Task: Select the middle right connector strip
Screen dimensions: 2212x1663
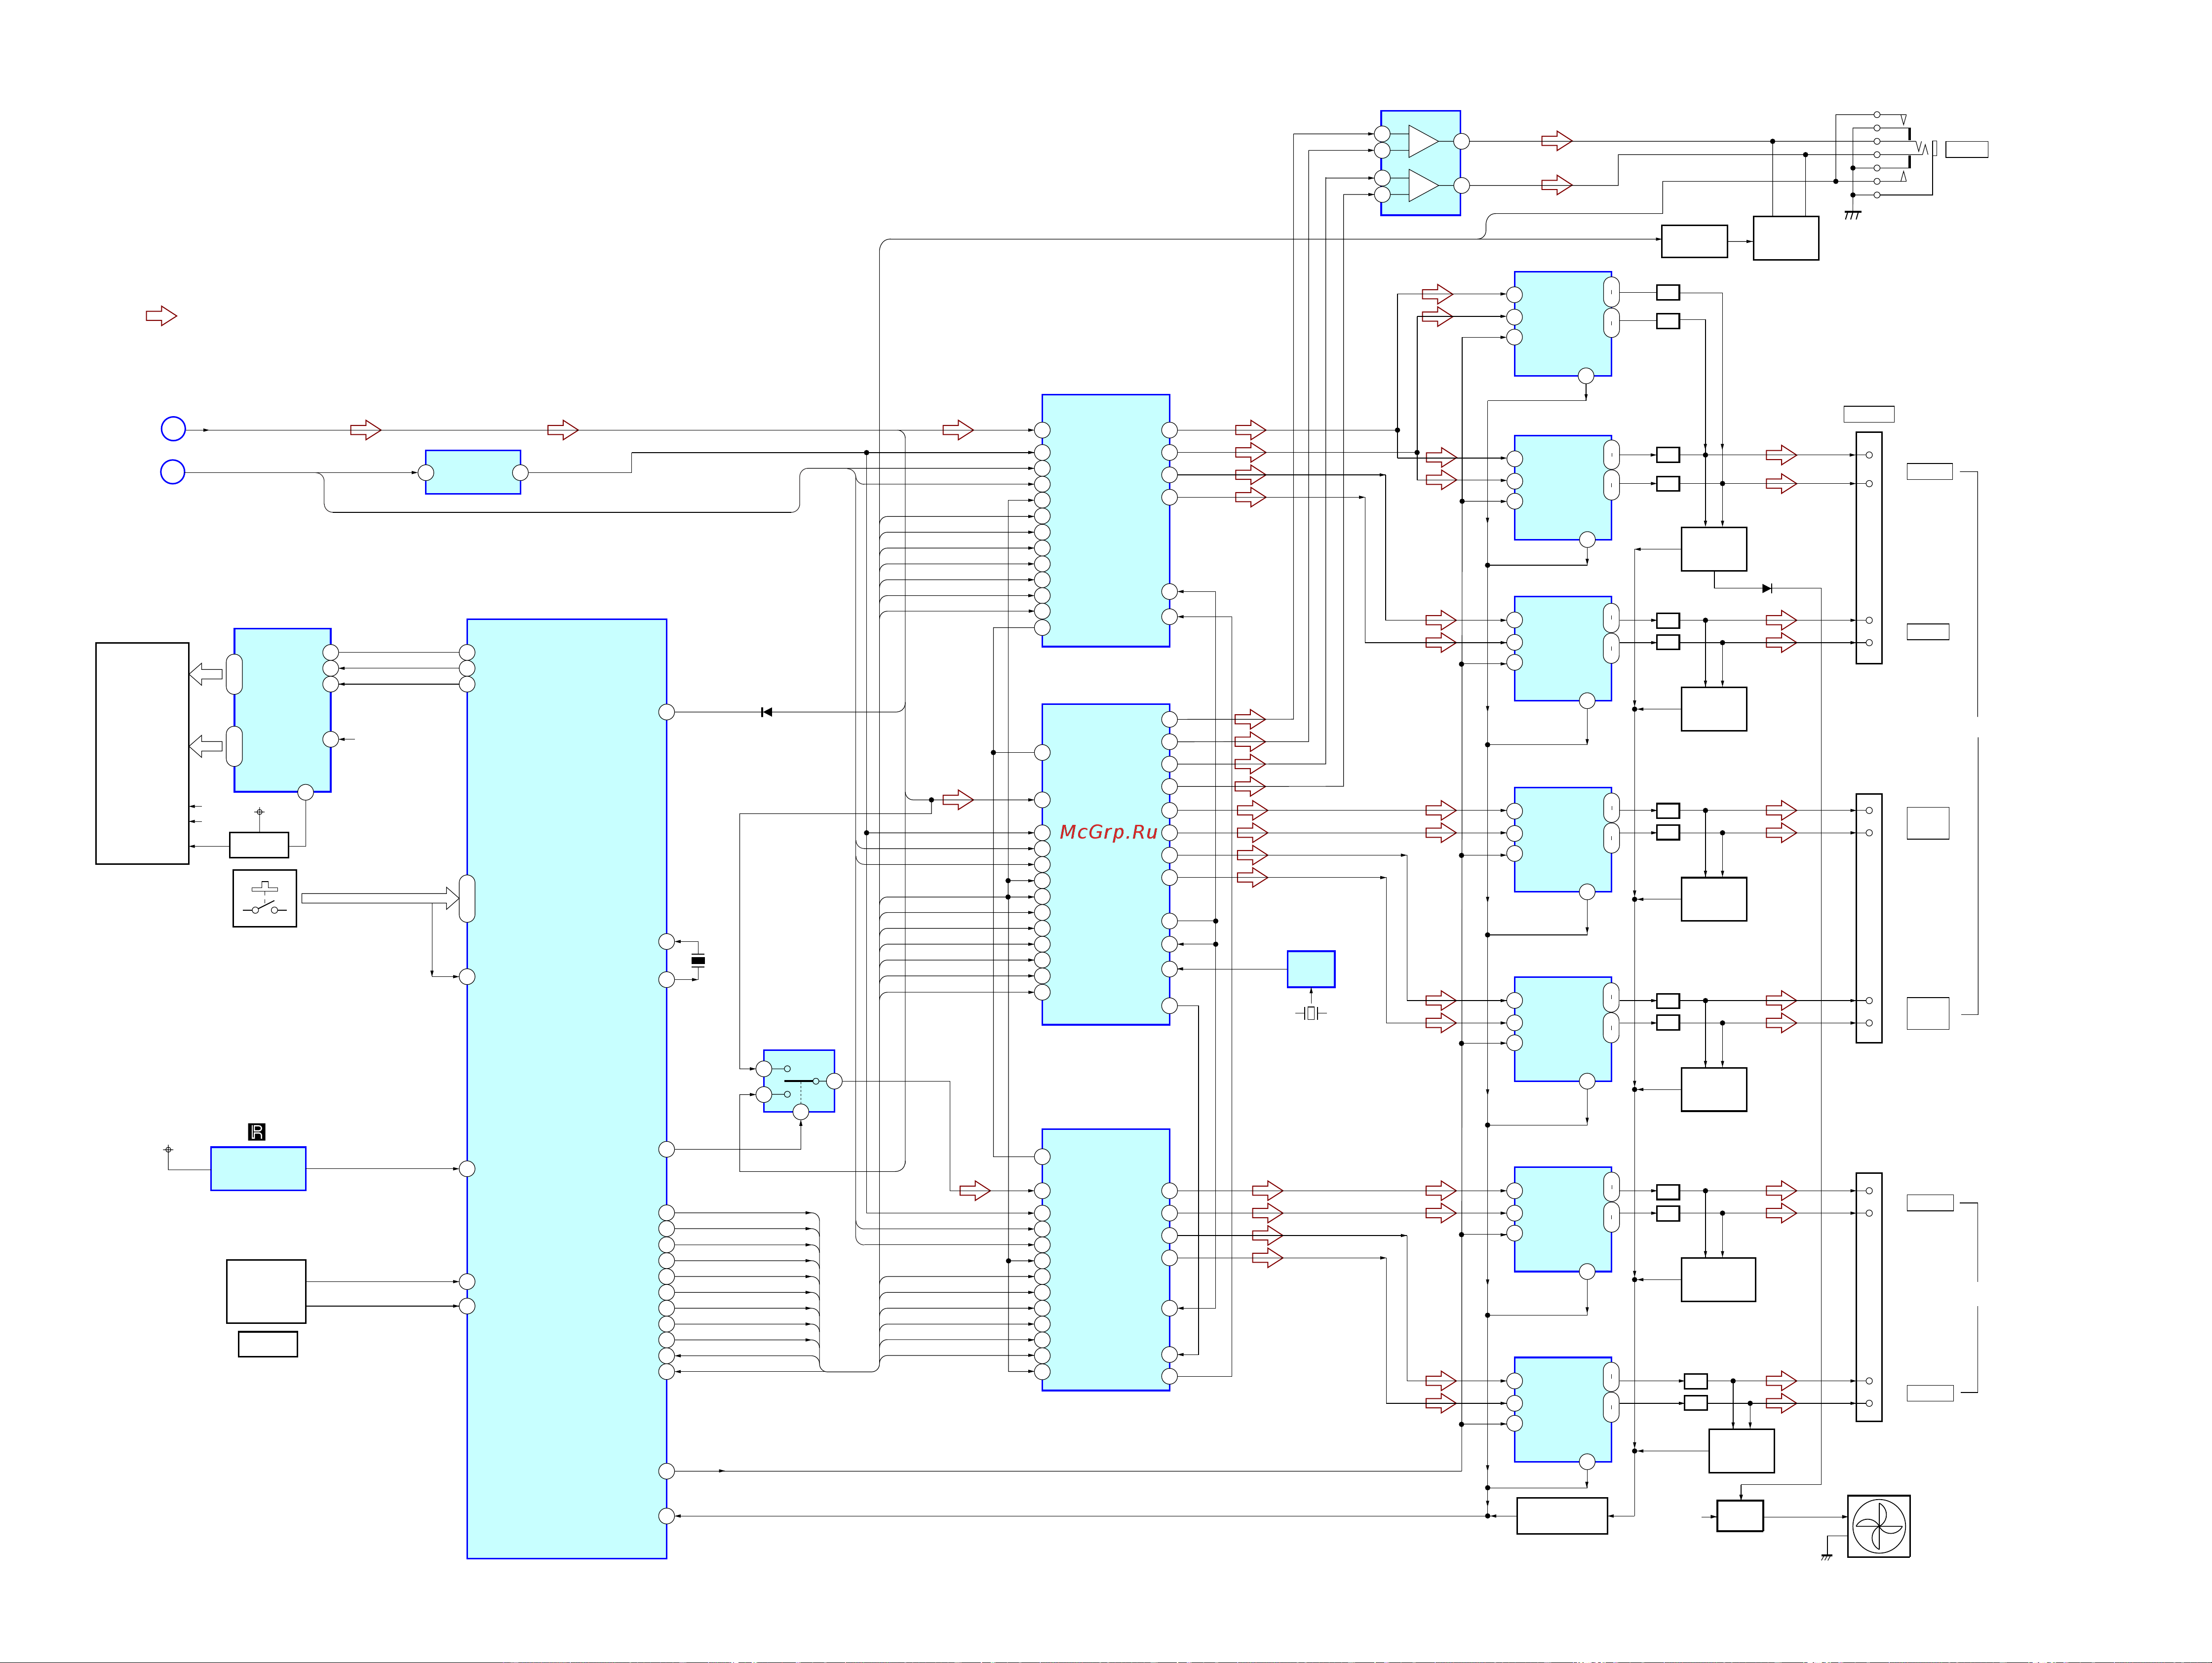Action: pyautogui.click(x=1869, y=918)
